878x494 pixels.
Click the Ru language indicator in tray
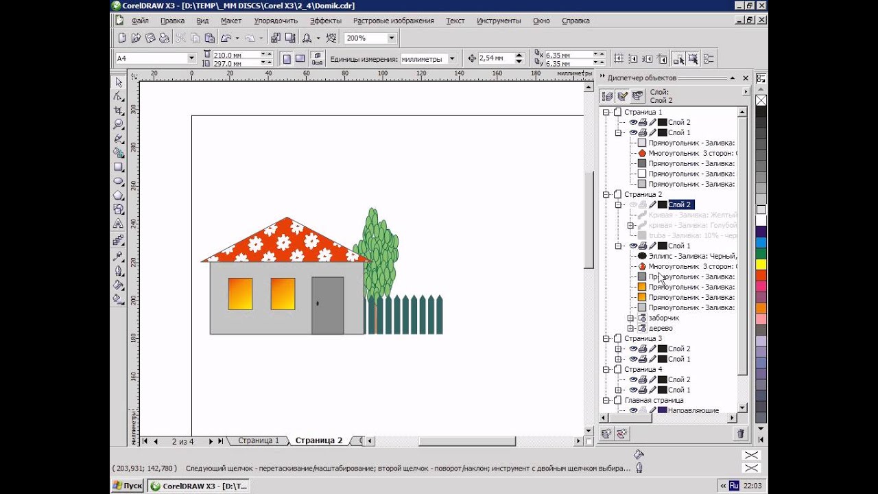pos(734,486)
